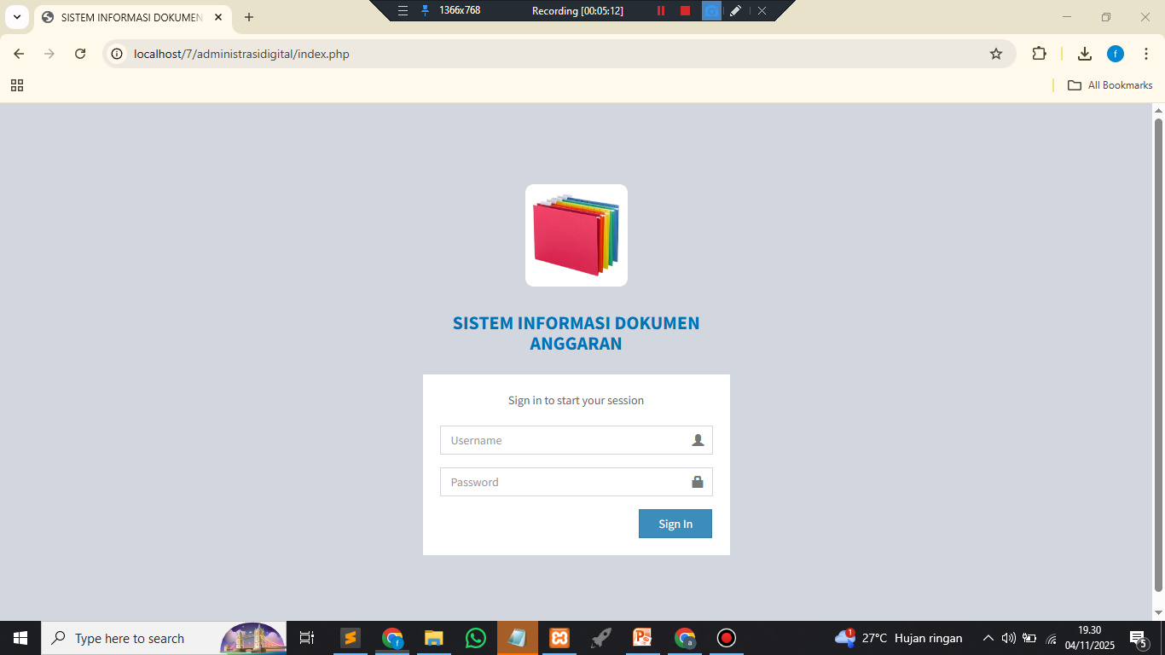Image resolution: width=1165 pixels, height=655 pixels.
Task: Click the folder logo image
Action: point(576,235)
